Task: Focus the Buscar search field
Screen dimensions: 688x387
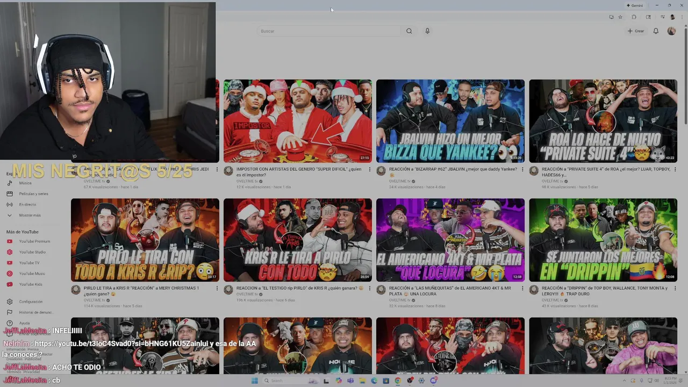Action: click(328, 31)
